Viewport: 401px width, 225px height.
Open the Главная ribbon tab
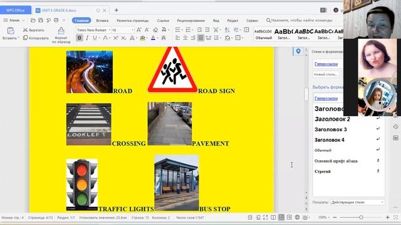point(81,21)
